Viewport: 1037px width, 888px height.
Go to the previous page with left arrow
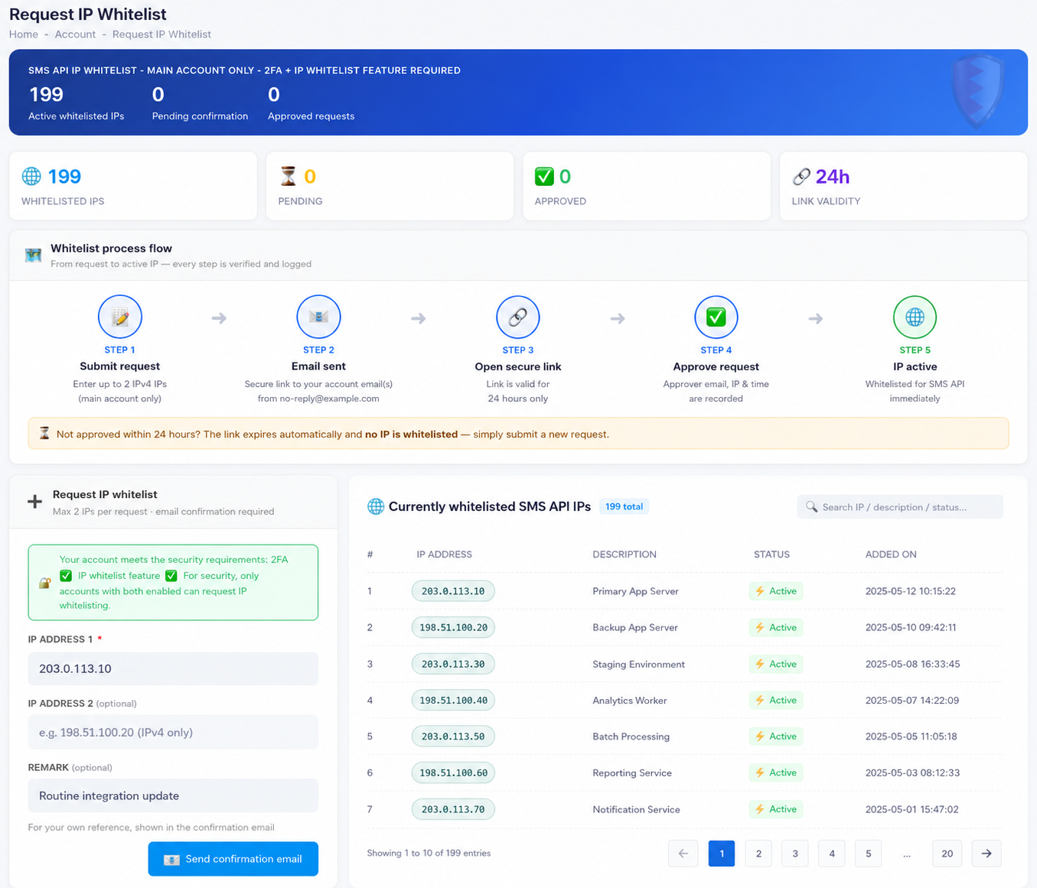pyautogui.click(x=683, y=854)
